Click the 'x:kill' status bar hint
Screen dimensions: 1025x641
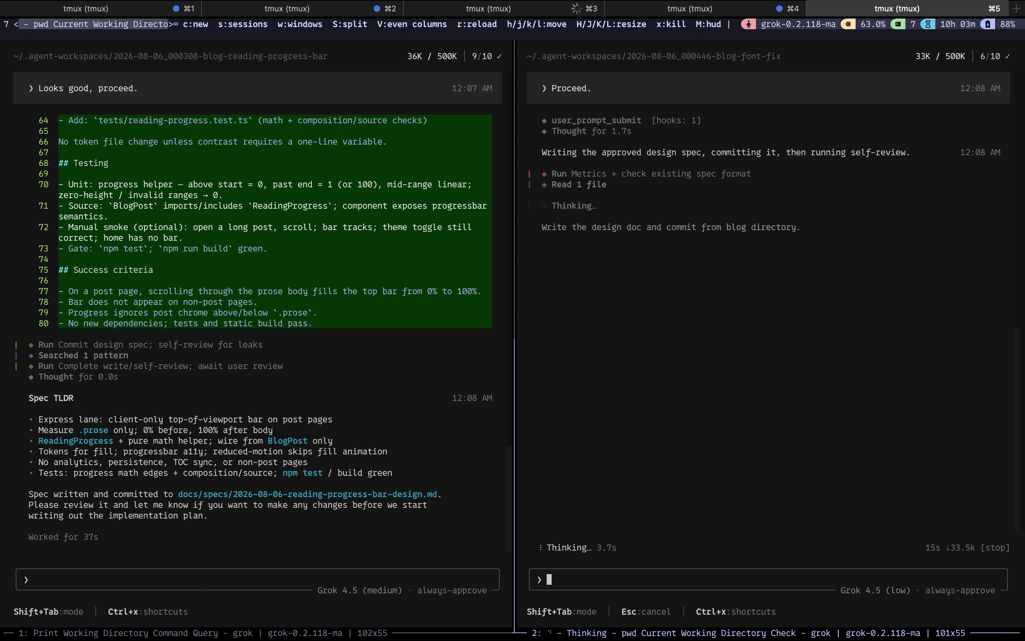pyautogui.click(x=671, y=24)
